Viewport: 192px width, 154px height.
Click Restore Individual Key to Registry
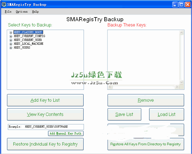(45, 144)
